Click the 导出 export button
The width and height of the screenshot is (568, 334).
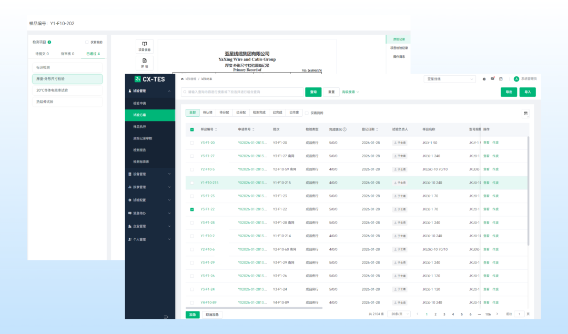click(x=509, y=92)
